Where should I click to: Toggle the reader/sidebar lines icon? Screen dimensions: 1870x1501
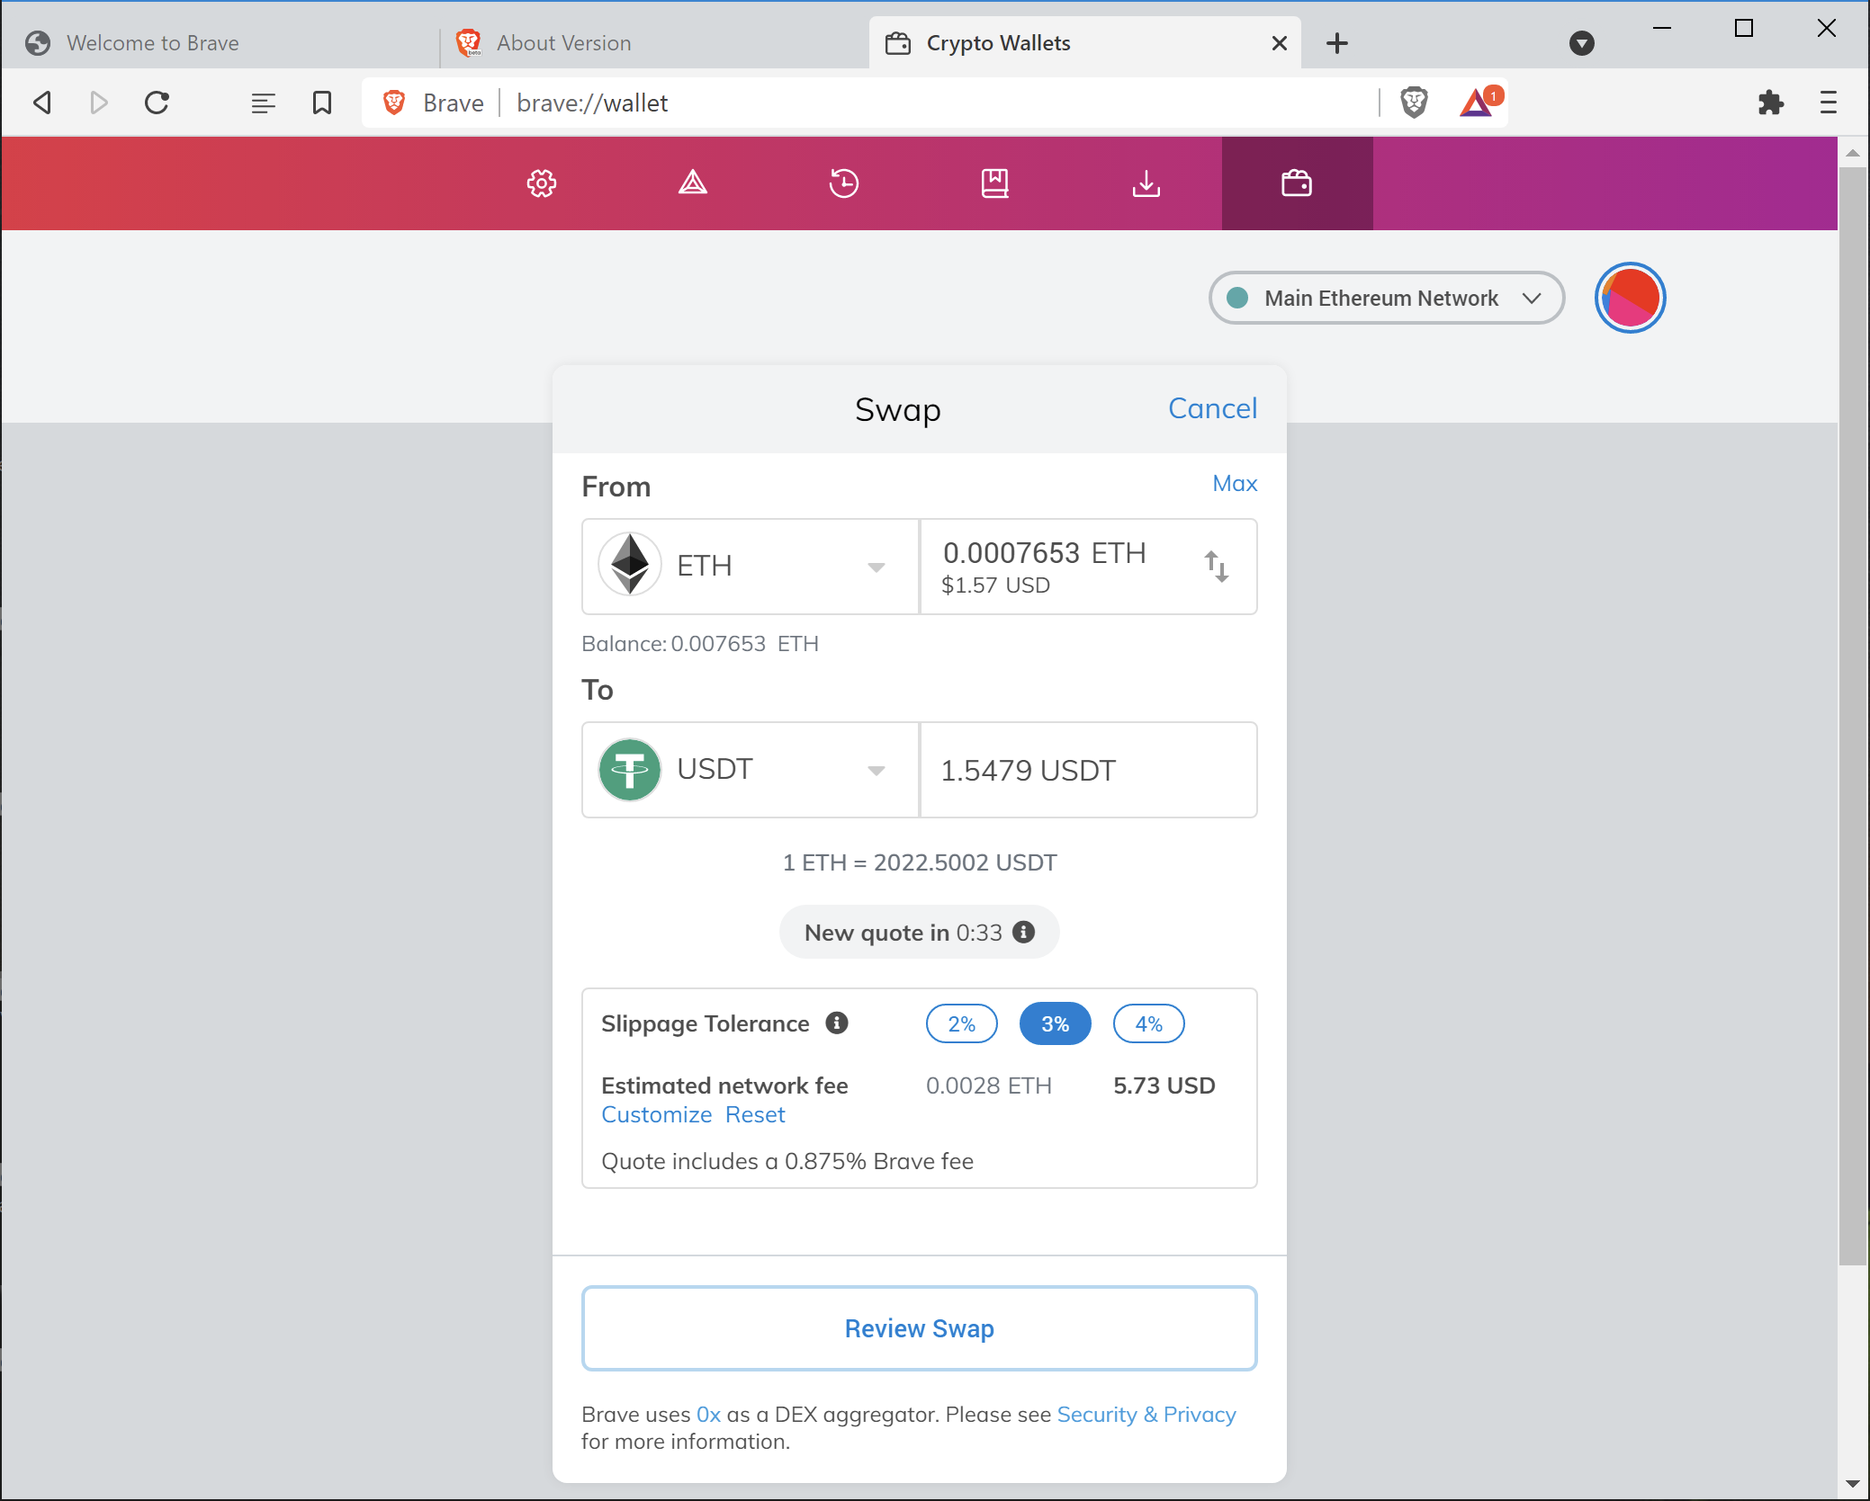[x=263, y=103]
